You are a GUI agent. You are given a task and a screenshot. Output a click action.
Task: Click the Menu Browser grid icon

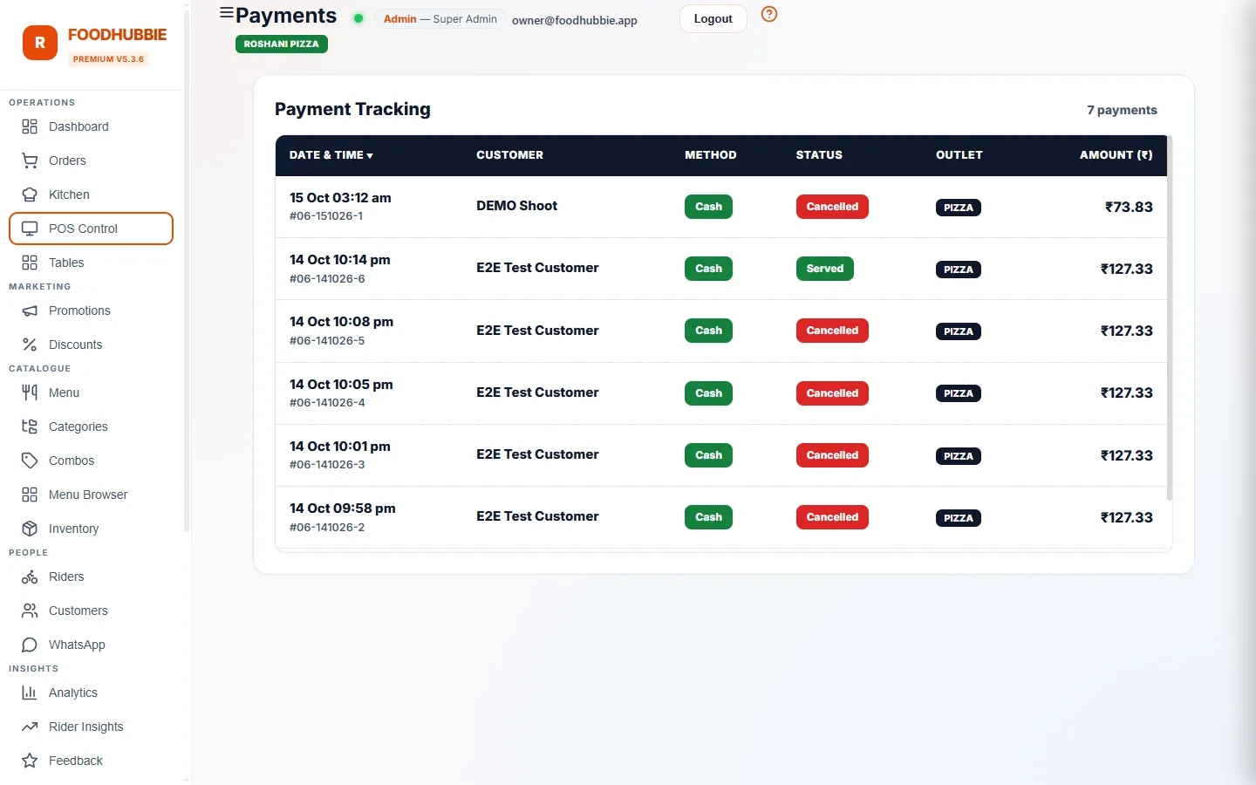(x=30, y=495)
